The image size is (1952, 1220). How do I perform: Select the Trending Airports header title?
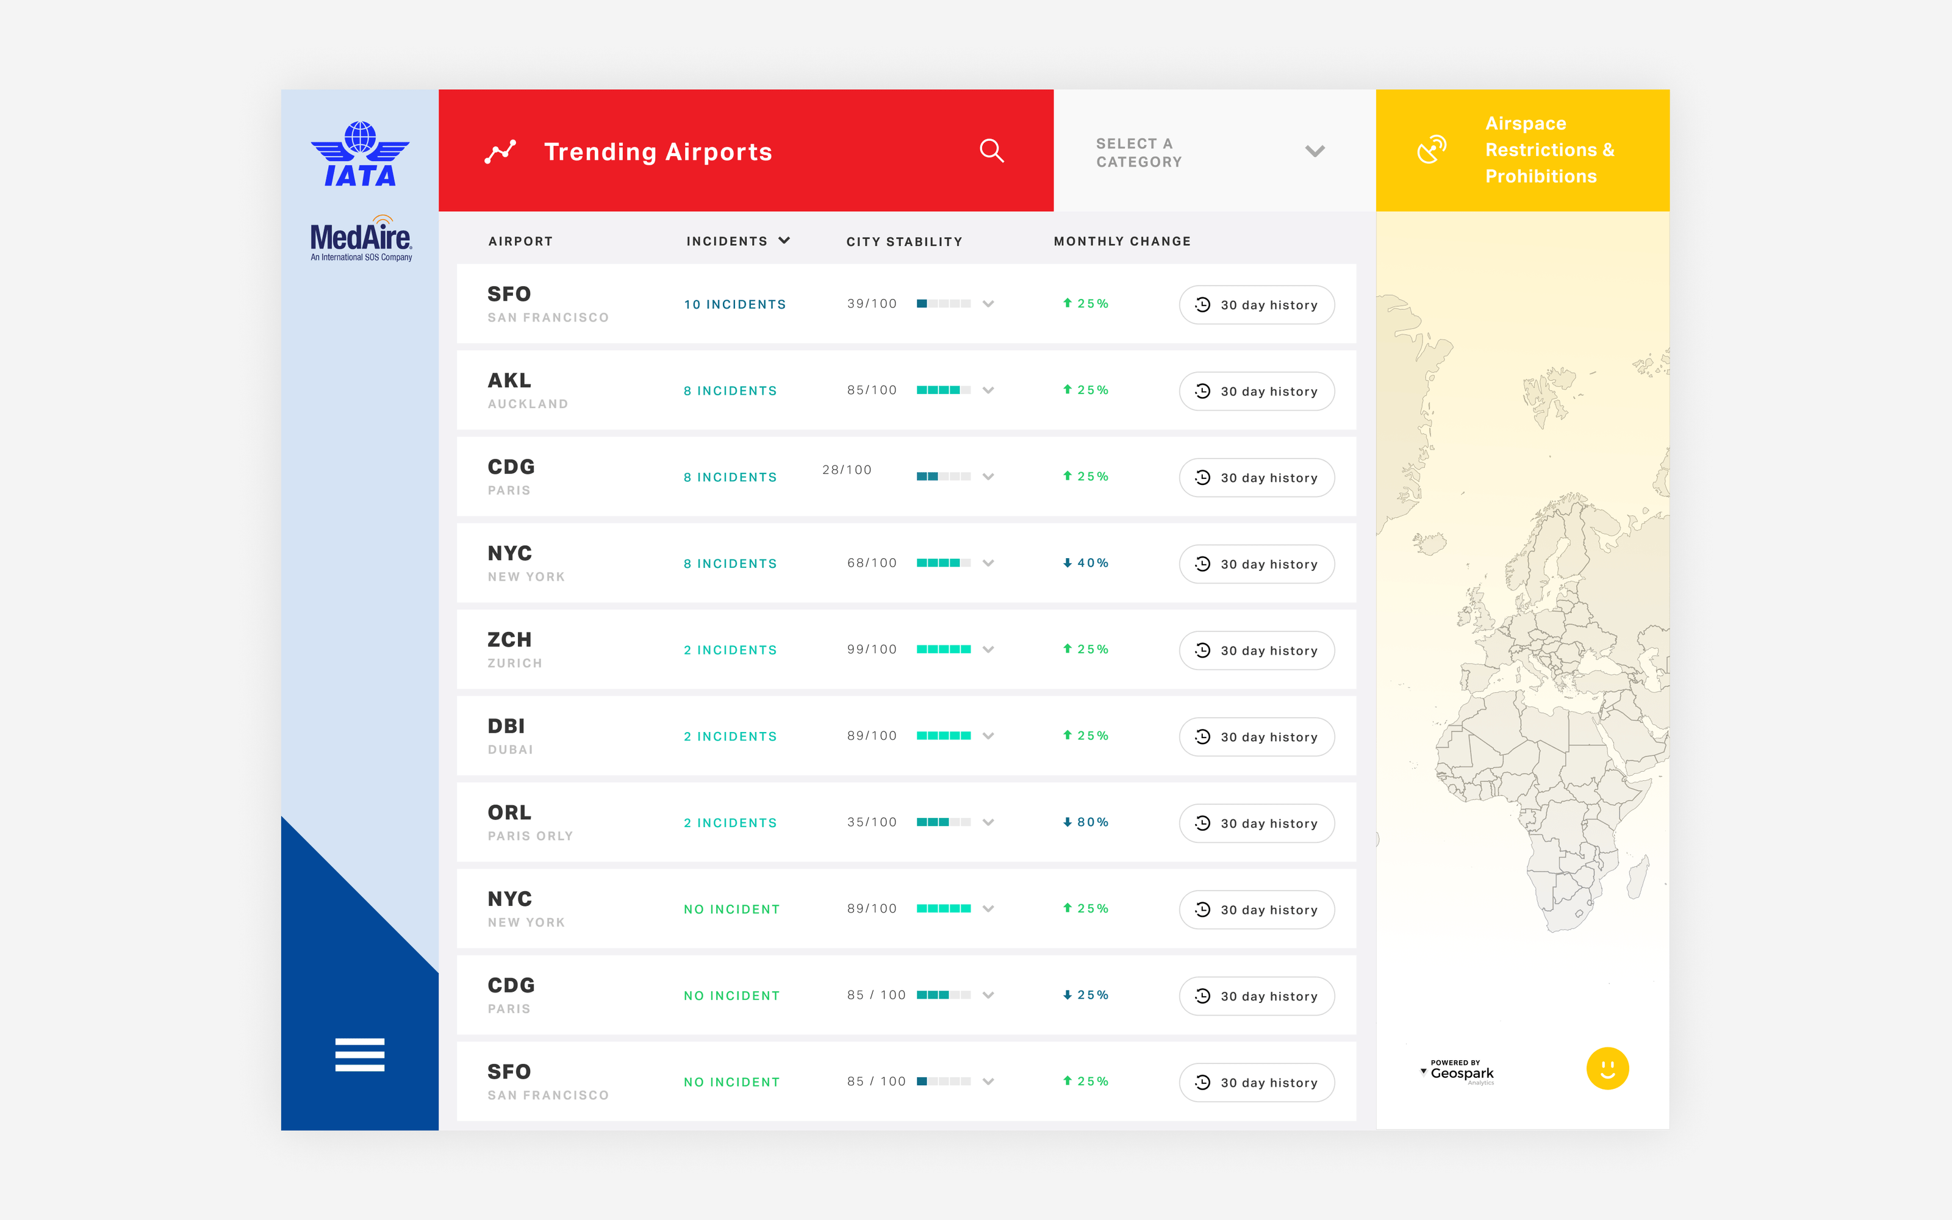point(658,151)
